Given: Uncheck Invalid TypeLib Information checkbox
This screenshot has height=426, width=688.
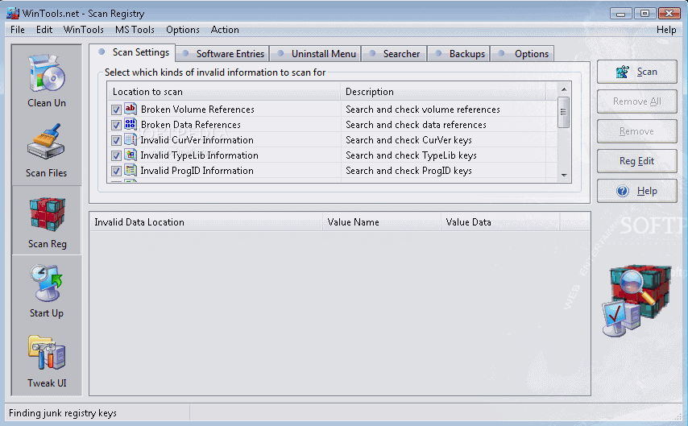Looking at the screenshot, I should [116, 155].
